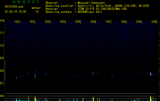
Task: Click the 0.9 kHz frequency label
Action: (2, 58)
